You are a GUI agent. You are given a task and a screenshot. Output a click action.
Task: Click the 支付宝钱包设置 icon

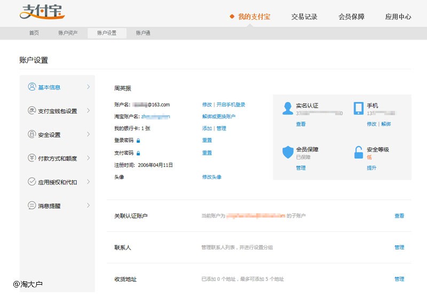pos(32,110)
